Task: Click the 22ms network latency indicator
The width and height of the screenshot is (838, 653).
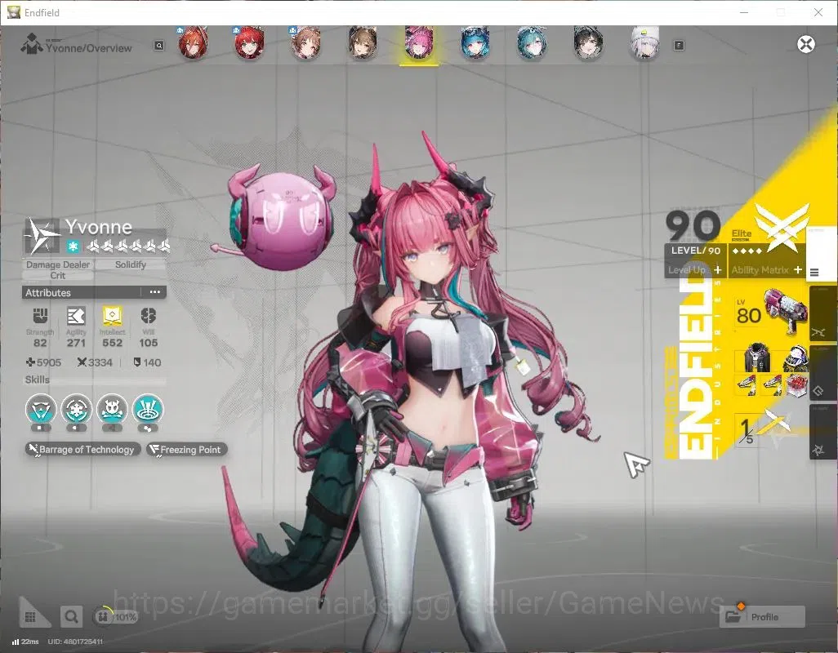Action: [25, 642]
